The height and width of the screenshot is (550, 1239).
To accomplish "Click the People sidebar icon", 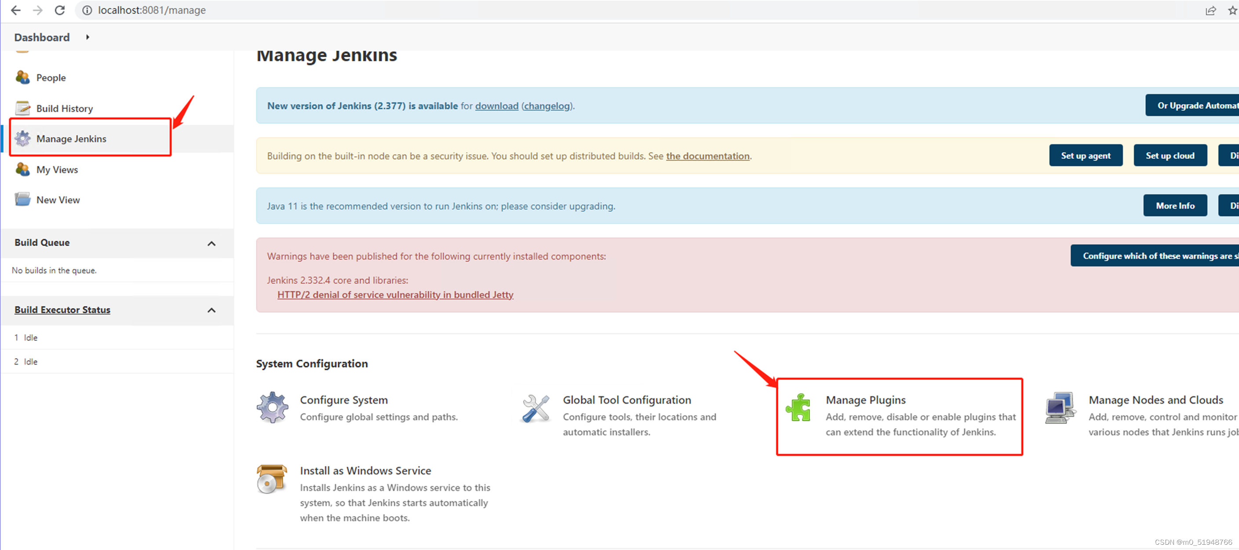I will (x=22, y=77).
